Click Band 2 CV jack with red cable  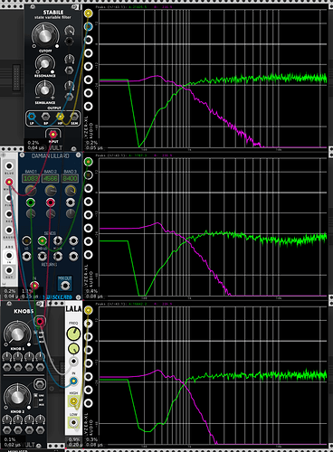coord(51,202)
